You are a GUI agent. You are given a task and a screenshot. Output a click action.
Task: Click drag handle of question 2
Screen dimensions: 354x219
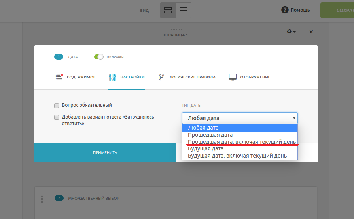pos(42,199)
